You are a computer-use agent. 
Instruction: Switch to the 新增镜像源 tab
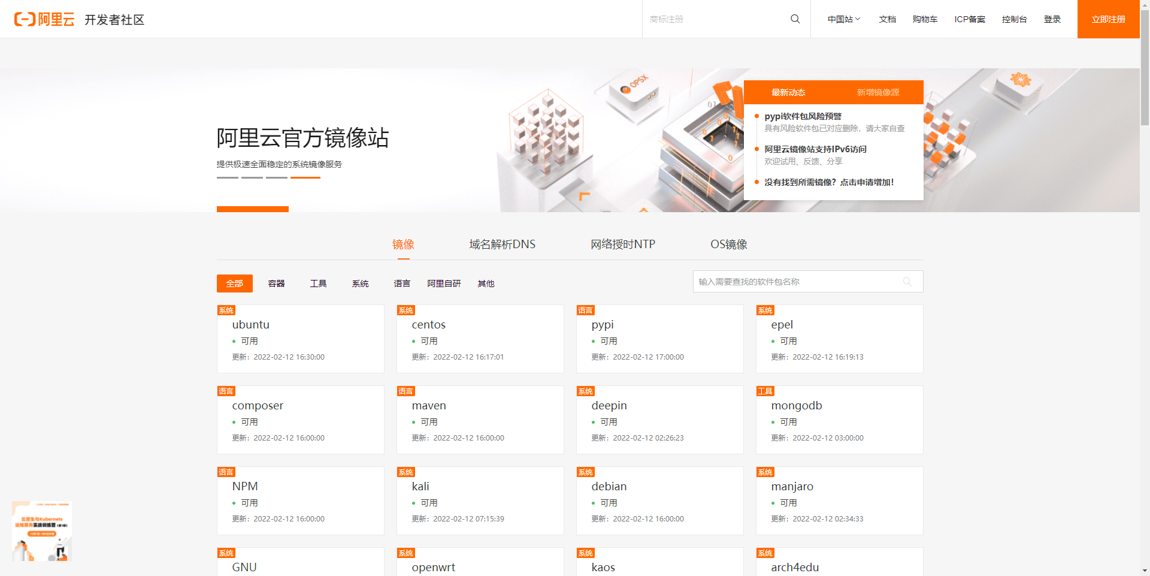point(878,92)
